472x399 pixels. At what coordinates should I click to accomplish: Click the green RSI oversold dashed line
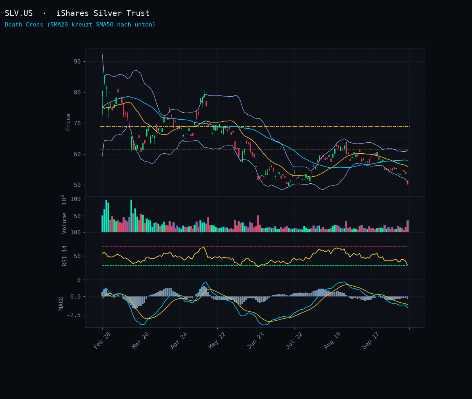[255, 266]
